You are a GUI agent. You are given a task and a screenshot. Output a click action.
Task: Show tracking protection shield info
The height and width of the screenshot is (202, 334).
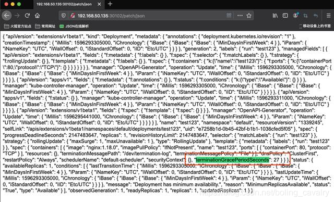click(x=64, y=16)
